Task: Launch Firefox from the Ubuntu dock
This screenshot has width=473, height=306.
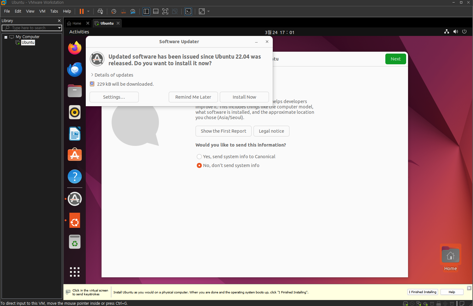Action: pos(75,48)
